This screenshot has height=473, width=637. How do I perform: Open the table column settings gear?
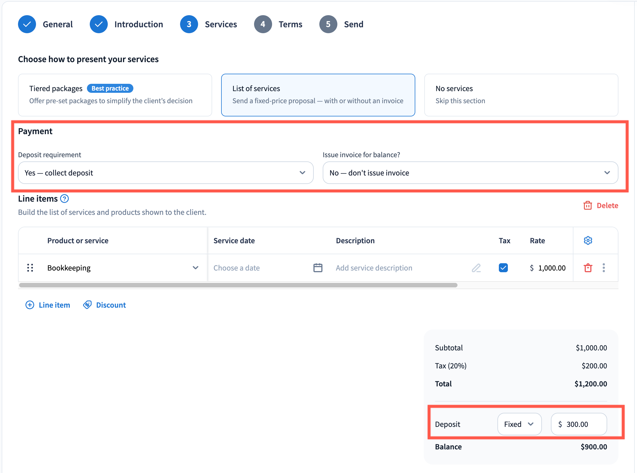pos(588,240)
